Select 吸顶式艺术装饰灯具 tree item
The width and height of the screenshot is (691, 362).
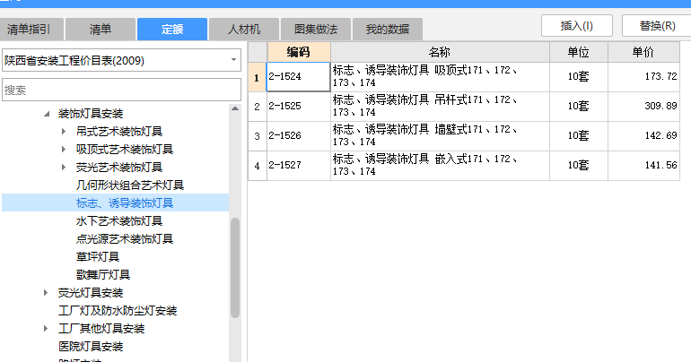click(x=125, y=150)
